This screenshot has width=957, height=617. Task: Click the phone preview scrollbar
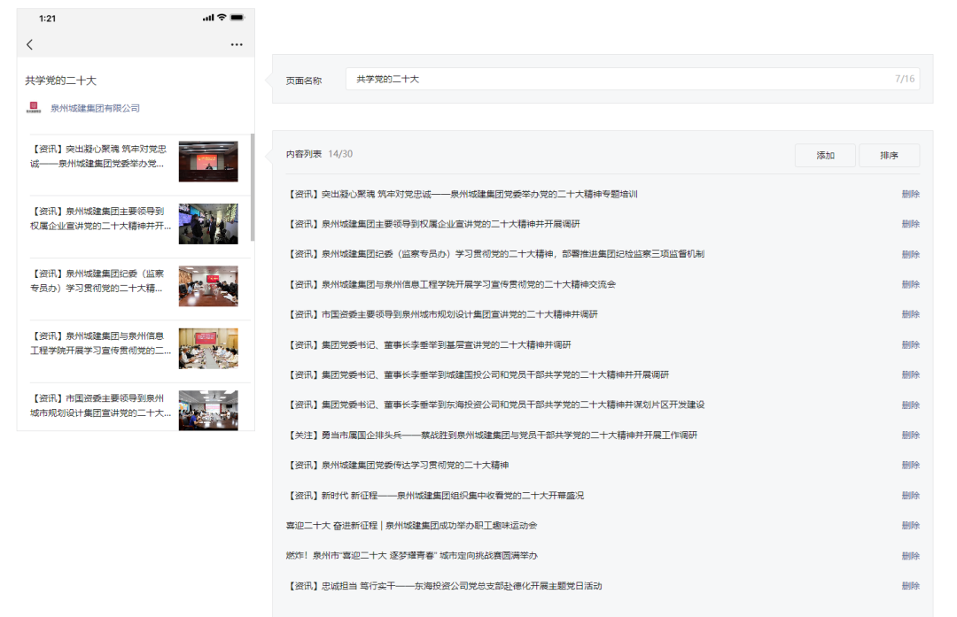(x=253, y=186)
